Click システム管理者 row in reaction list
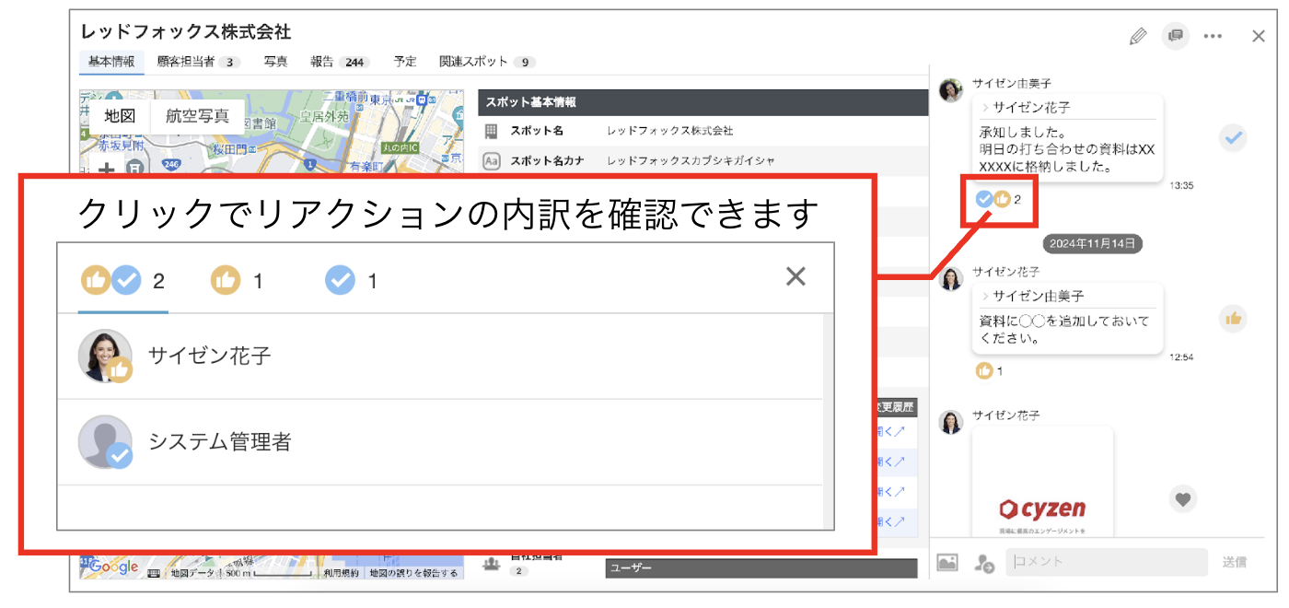 click(x=439, y=442)
